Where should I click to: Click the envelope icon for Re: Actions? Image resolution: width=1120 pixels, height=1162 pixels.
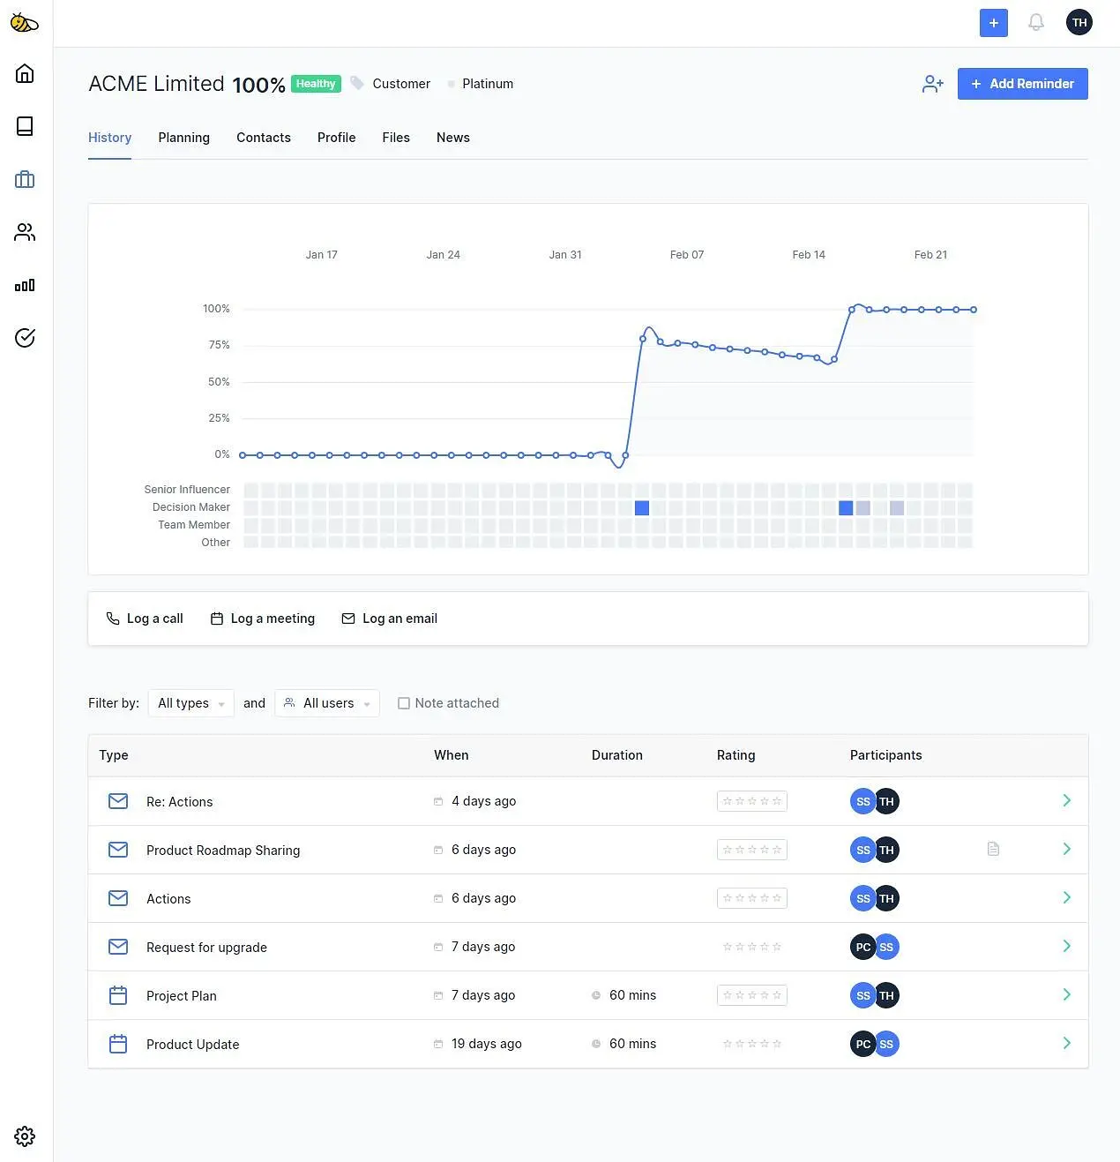[x=118, y=801]
